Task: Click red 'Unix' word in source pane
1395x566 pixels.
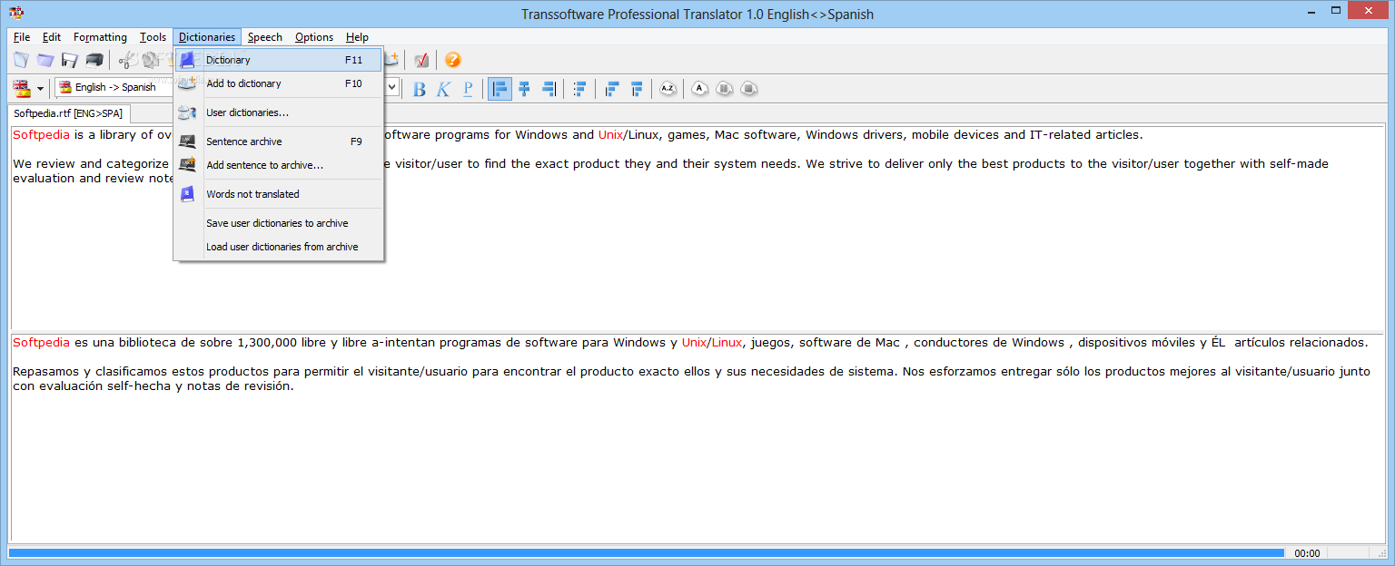Action: tap(610, 135)
